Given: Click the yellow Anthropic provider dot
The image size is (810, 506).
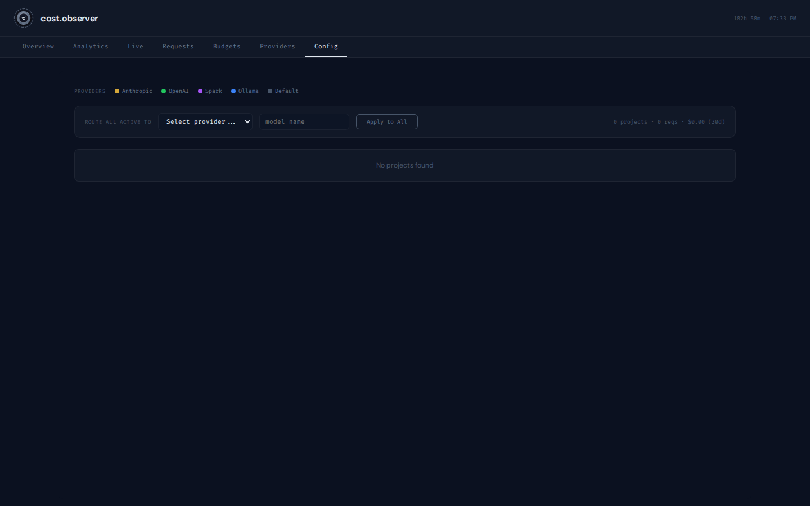Looking at the screenshot, I should (117, 91).
